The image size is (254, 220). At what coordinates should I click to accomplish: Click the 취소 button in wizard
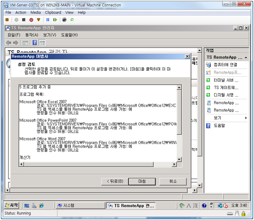click(x=173, y=181)
